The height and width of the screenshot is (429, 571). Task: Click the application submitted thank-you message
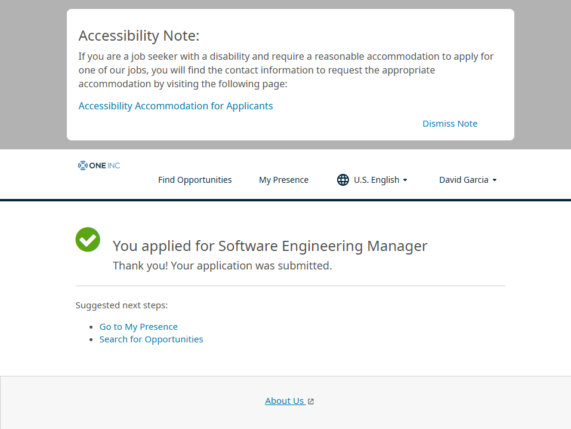tap(222, 266)
